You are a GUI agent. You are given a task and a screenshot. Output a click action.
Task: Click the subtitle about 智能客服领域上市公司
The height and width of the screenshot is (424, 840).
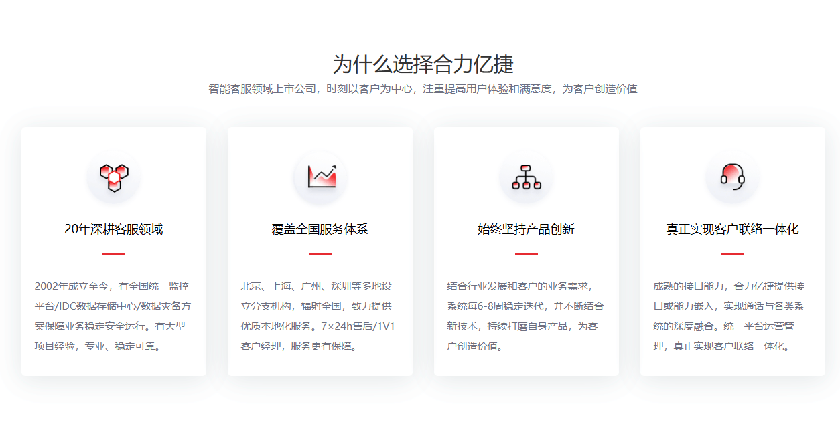click(423, 89)
